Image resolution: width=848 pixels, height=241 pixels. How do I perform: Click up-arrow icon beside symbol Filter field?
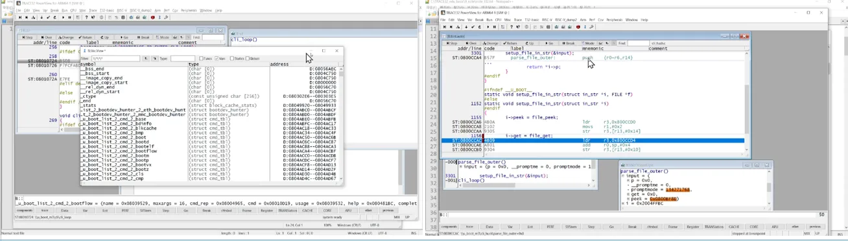[146, 58]
